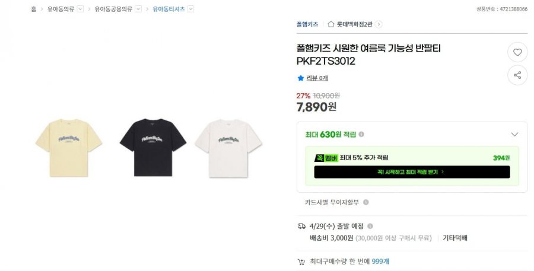Open the 유아동티셔츠 category dropdown

click(190, 9)
